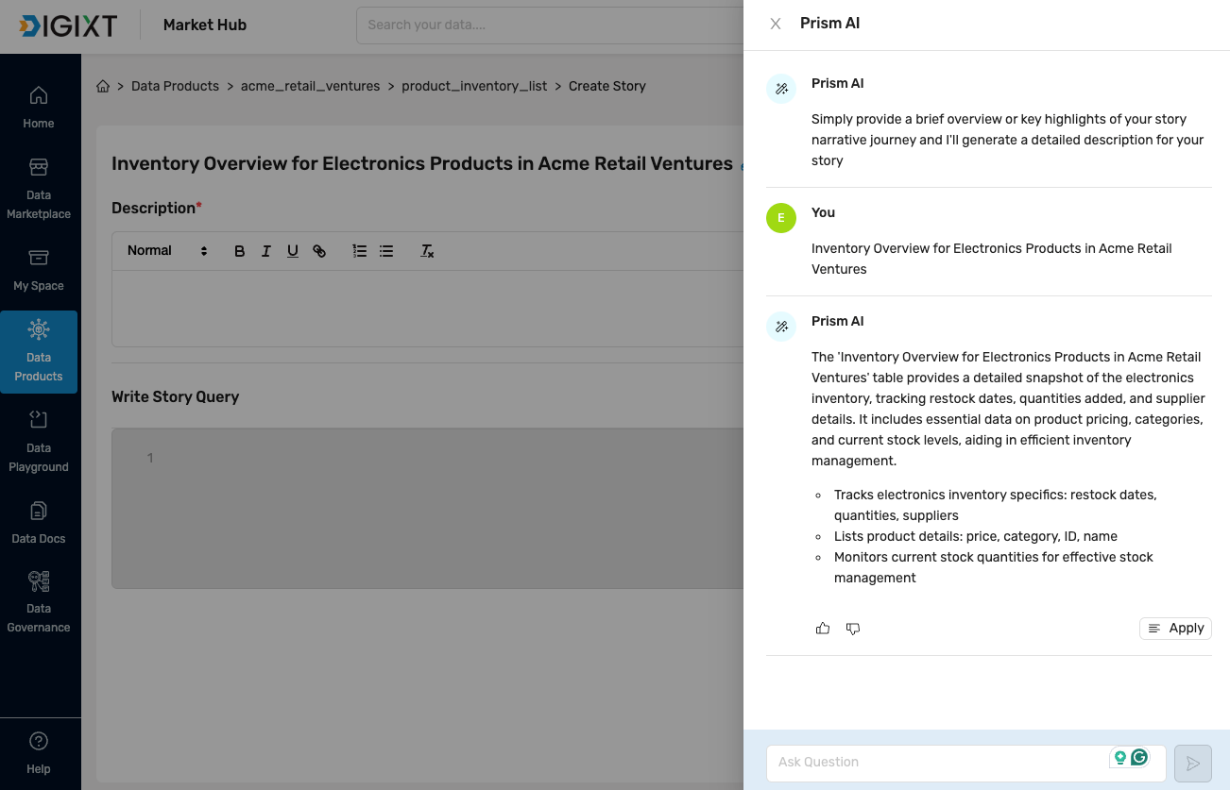
Task: Click line number 1 in query editor
Action: (150, 459)
